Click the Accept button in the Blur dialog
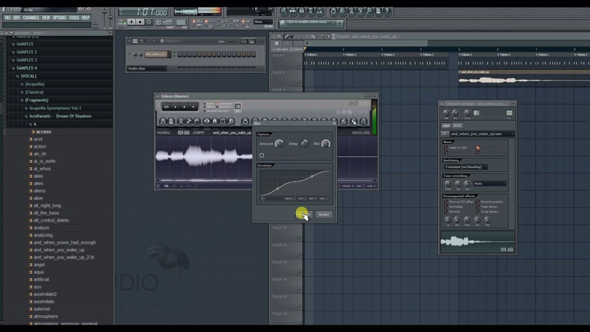 click(x=324, y=214)
